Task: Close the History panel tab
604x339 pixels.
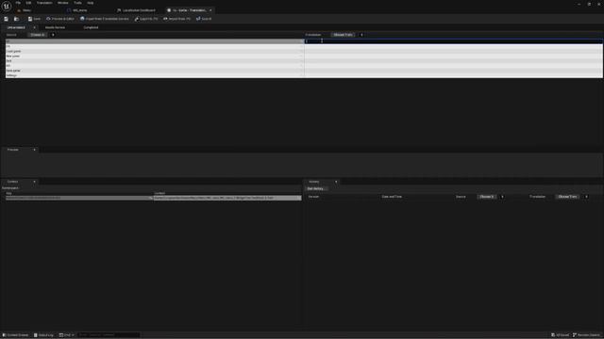Action: tap(336, 182)
